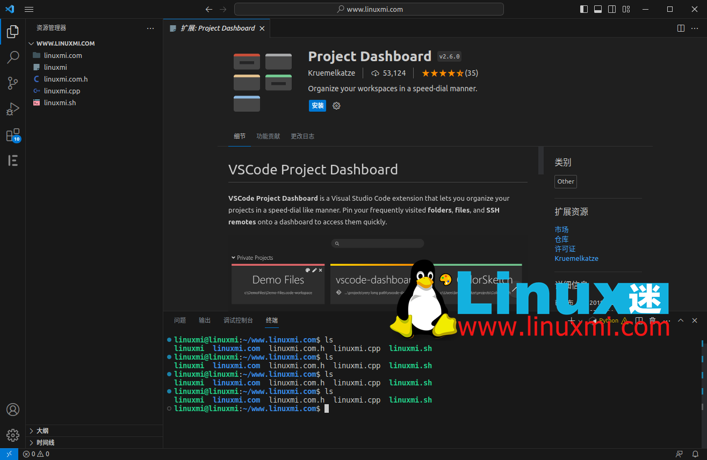The image size is (707, 460).
Task: Click the VS Code logo icon
Action: tap(10, 9)
